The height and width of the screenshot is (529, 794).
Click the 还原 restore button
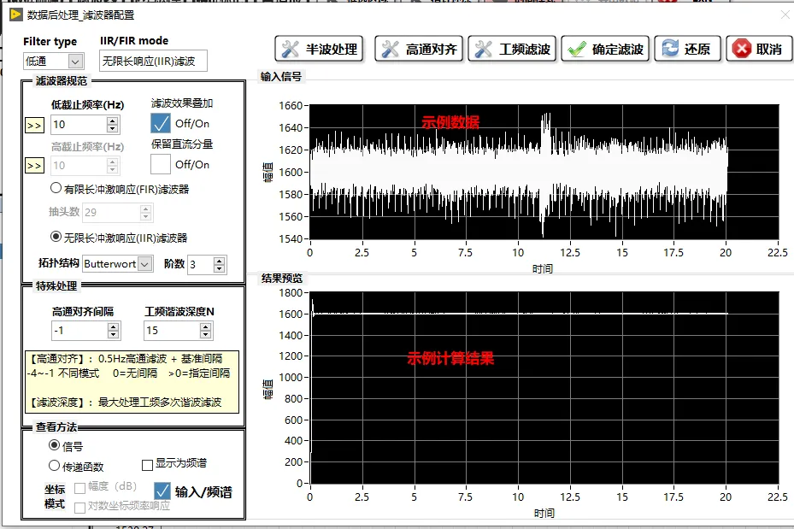(688, 49)
